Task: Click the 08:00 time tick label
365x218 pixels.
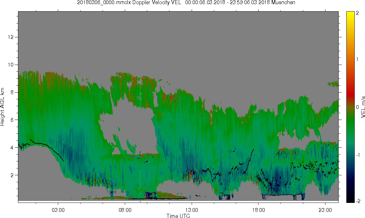Action: 125,210
